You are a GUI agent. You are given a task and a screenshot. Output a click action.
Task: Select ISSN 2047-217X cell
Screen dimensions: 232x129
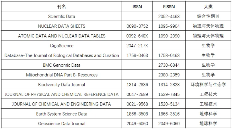point(137,45)
